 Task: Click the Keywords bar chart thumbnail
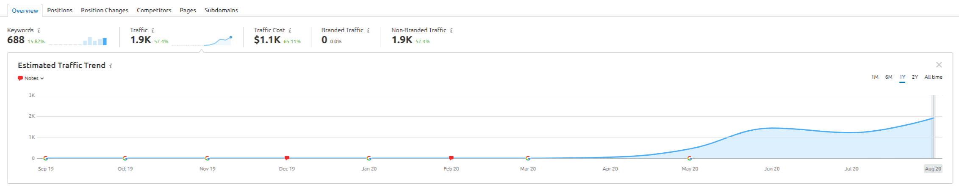(78, 41)
